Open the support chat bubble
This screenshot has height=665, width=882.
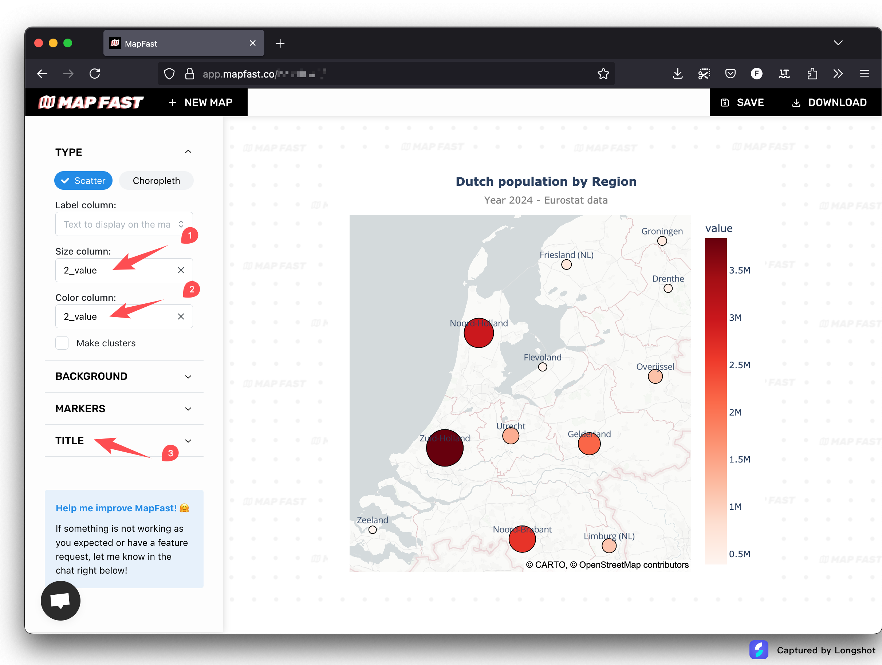tap(60, 601)
